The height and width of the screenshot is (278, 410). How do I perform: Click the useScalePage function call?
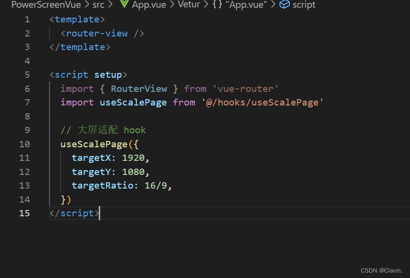[94, 144]
